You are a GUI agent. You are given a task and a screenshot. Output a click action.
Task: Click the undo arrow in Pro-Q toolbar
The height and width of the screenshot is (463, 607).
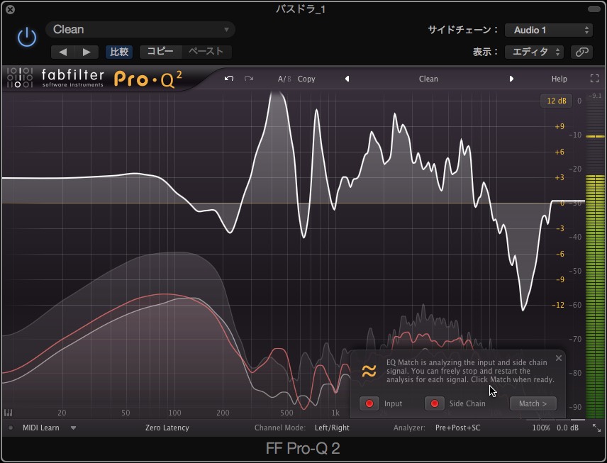[x=229, y=79]
